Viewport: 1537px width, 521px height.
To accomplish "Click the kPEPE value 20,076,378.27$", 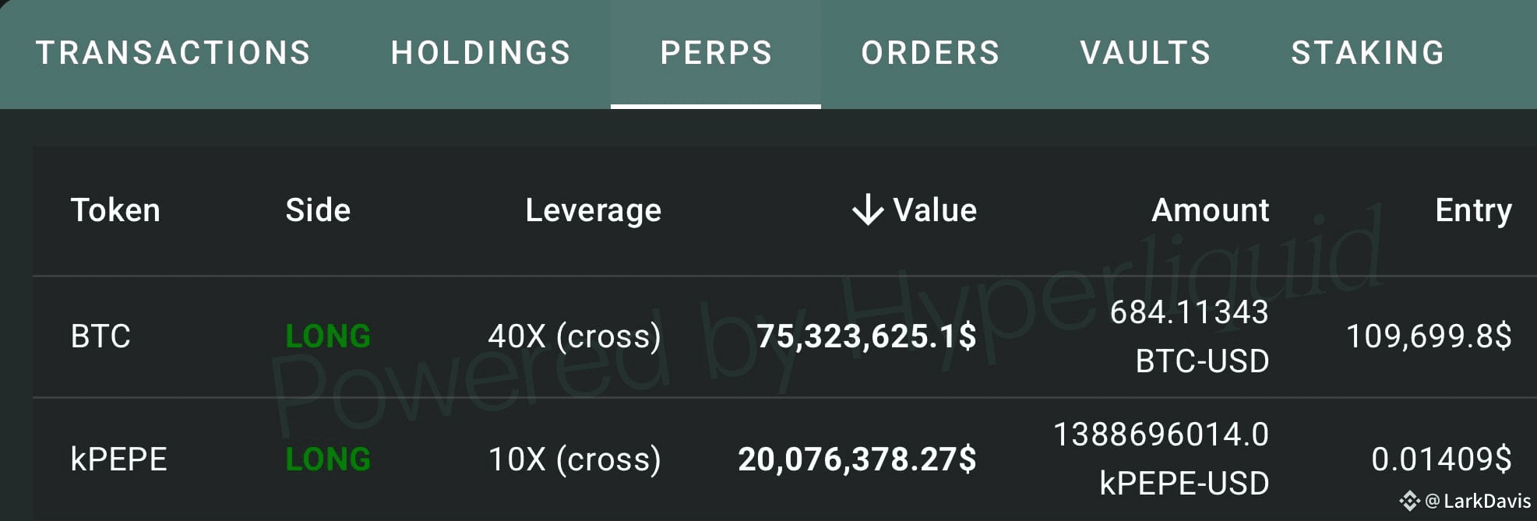I will [x=857, y=459].
